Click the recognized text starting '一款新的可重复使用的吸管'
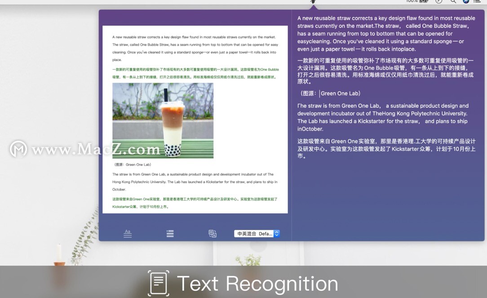Screen dimensions: 487x298 385,71
